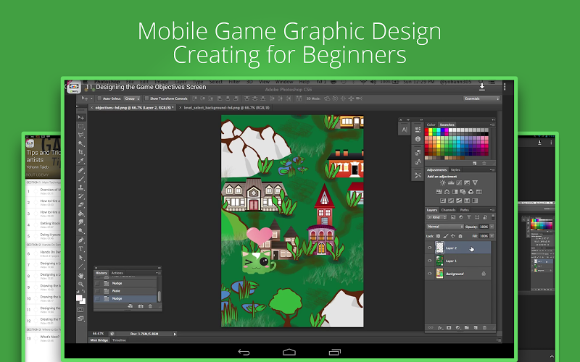The width and height of the screenshot is (580, 362).
Task: Select the Move tool in toolbar
Action: tap(81, 116)
